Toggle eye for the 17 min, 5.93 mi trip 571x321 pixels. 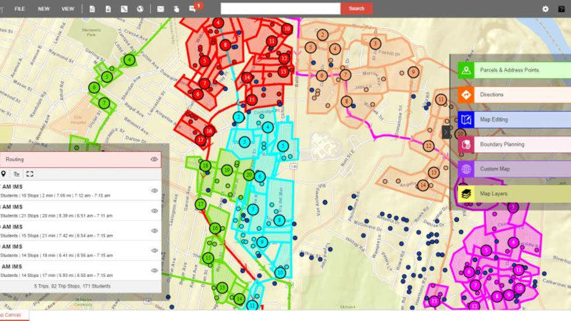point(154,270)
